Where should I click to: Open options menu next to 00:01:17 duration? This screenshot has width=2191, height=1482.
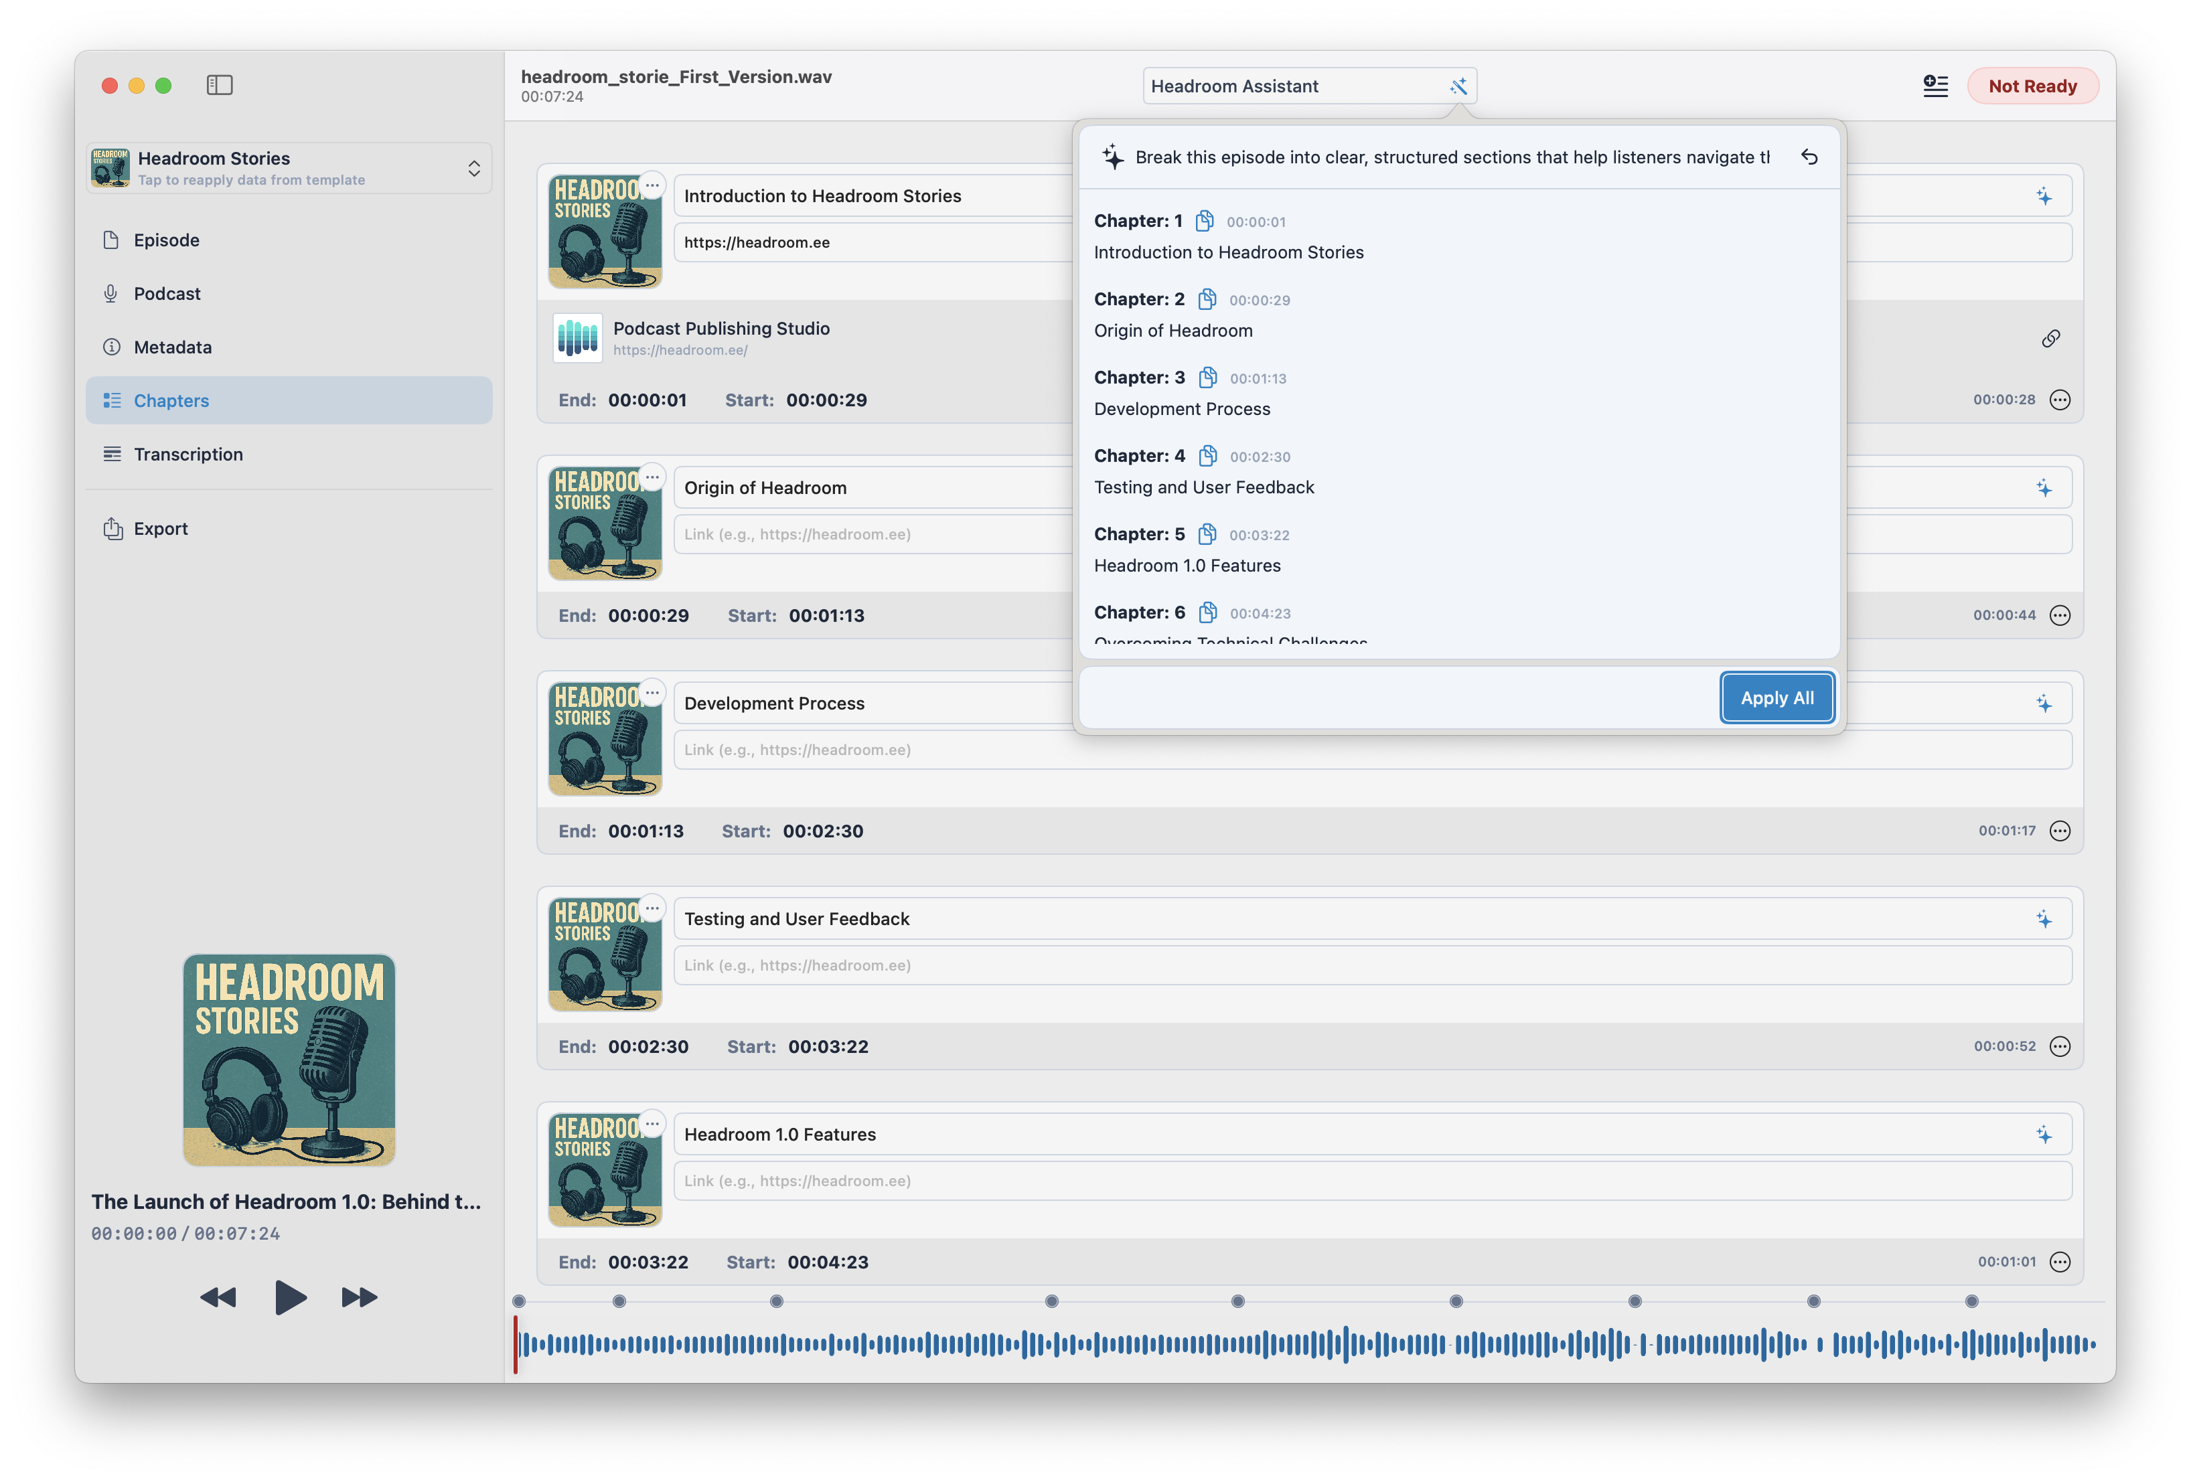click(x=2060, y=831)
